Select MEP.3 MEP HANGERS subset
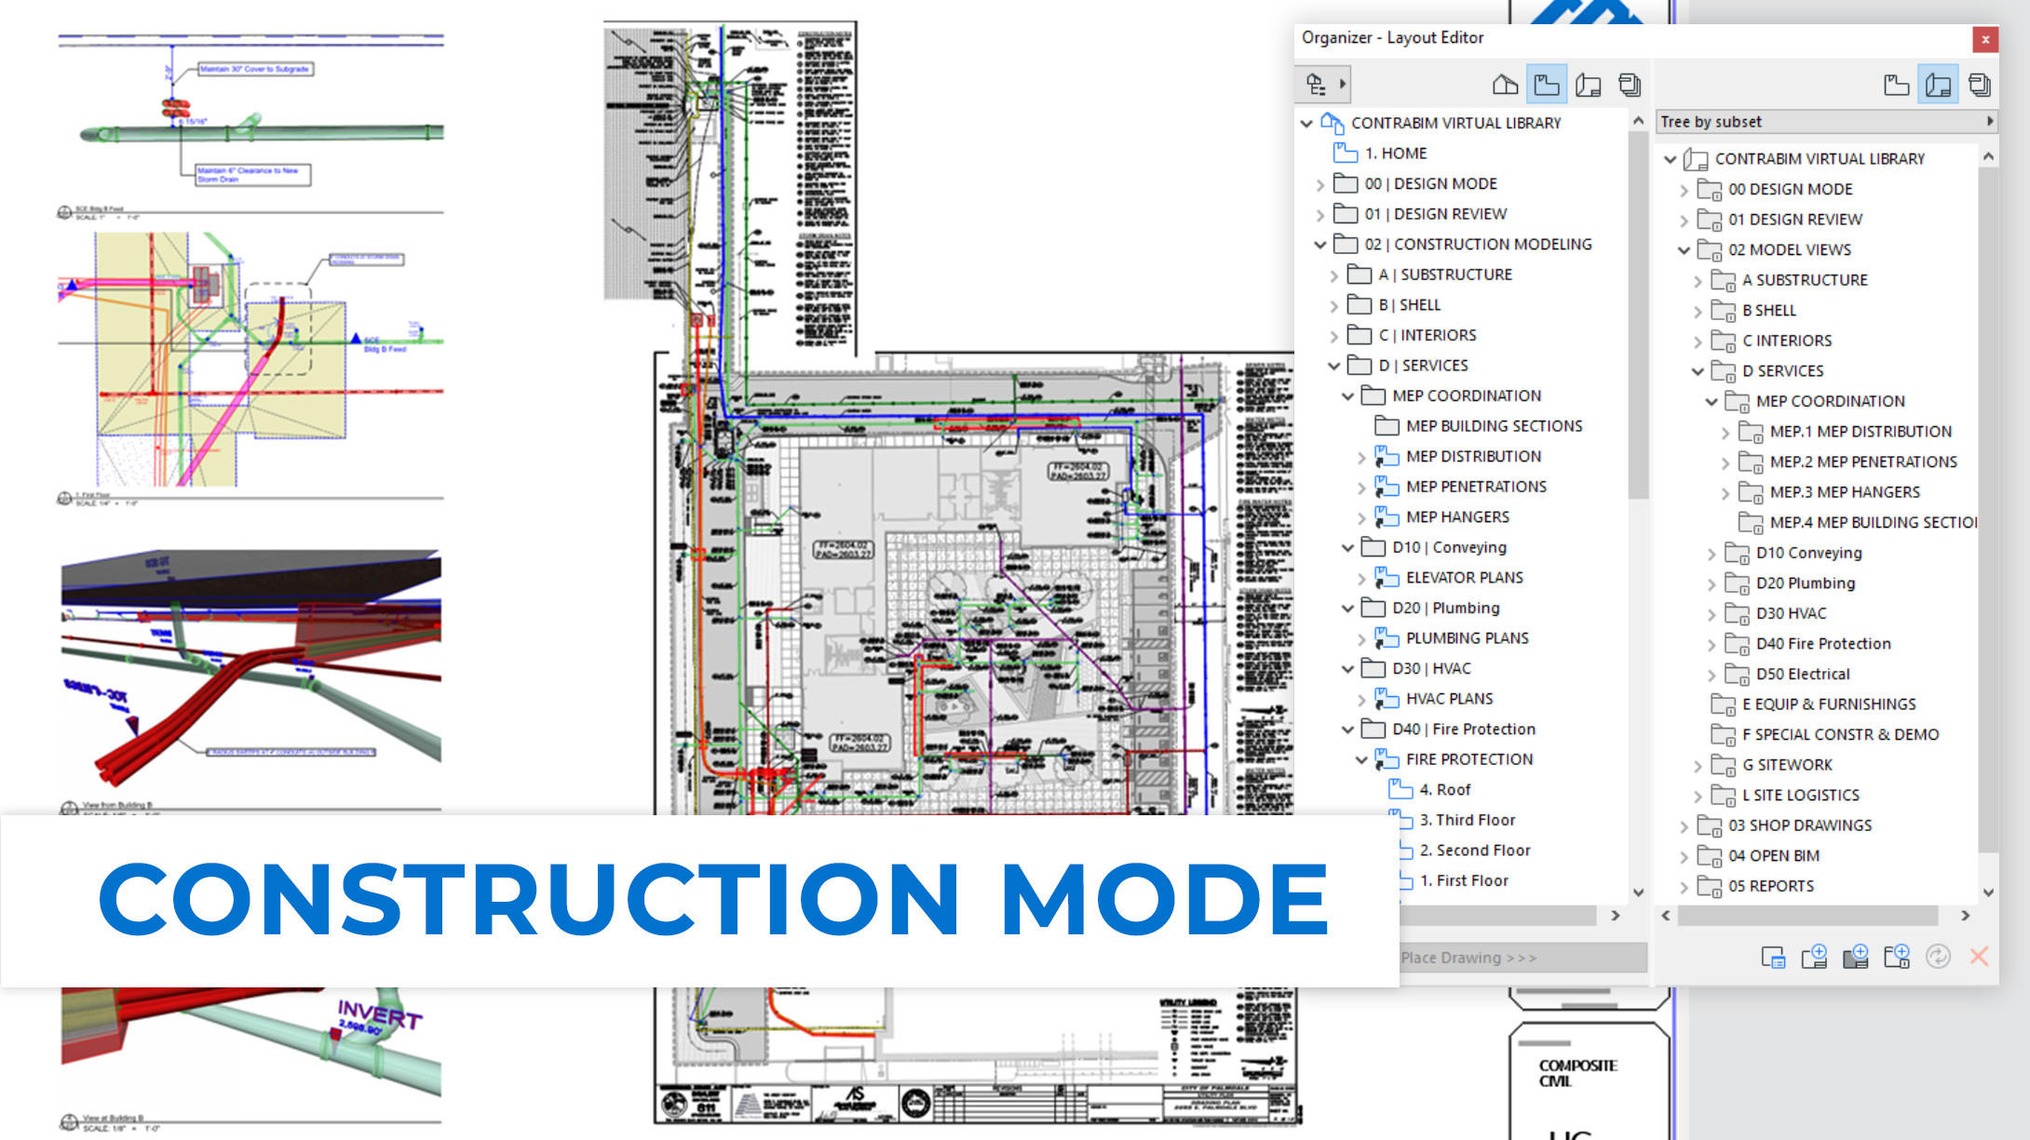This screenshot has height=1140, width=2030. click(x=1844, y=492)
